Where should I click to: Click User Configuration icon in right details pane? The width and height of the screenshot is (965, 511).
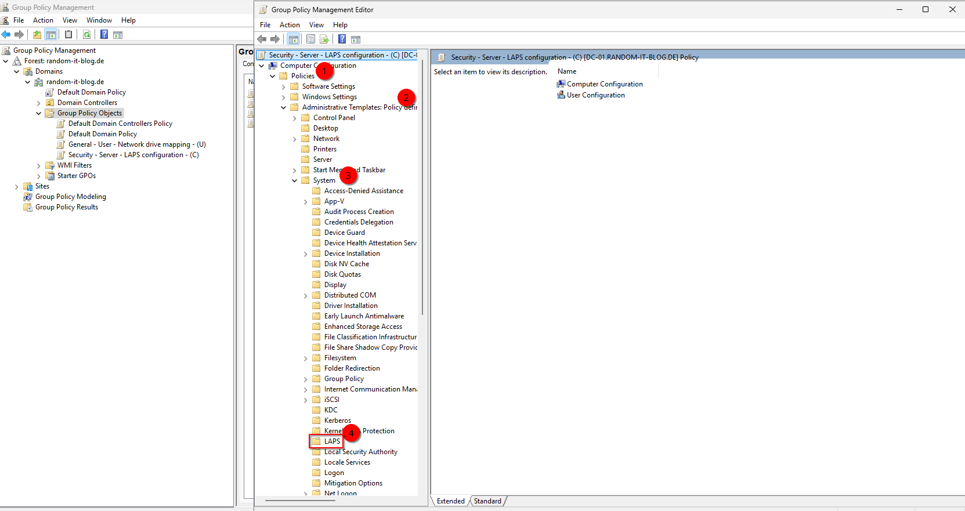[x=561, y=95]
